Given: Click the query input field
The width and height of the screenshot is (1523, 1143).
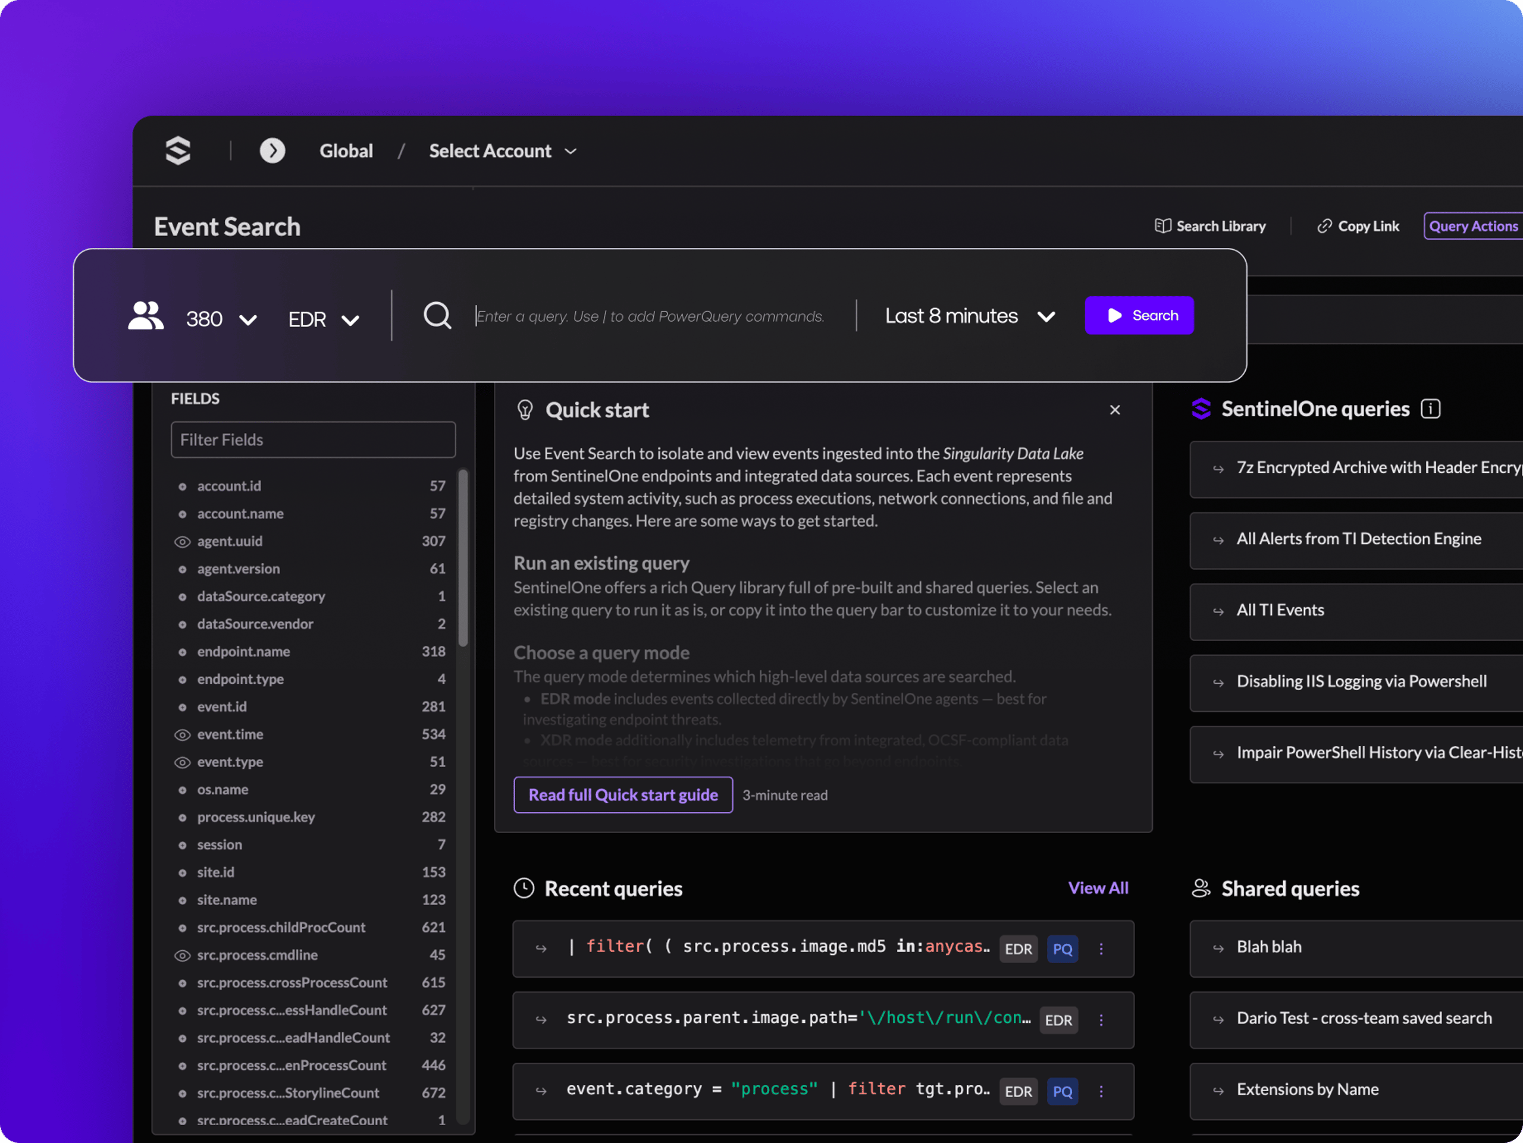Looking at the screenshot, I should pyautogui.click(x=651, y=316).
